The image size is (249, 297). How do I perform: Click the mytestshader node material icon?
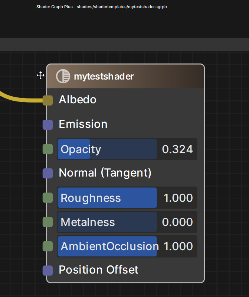63,76
